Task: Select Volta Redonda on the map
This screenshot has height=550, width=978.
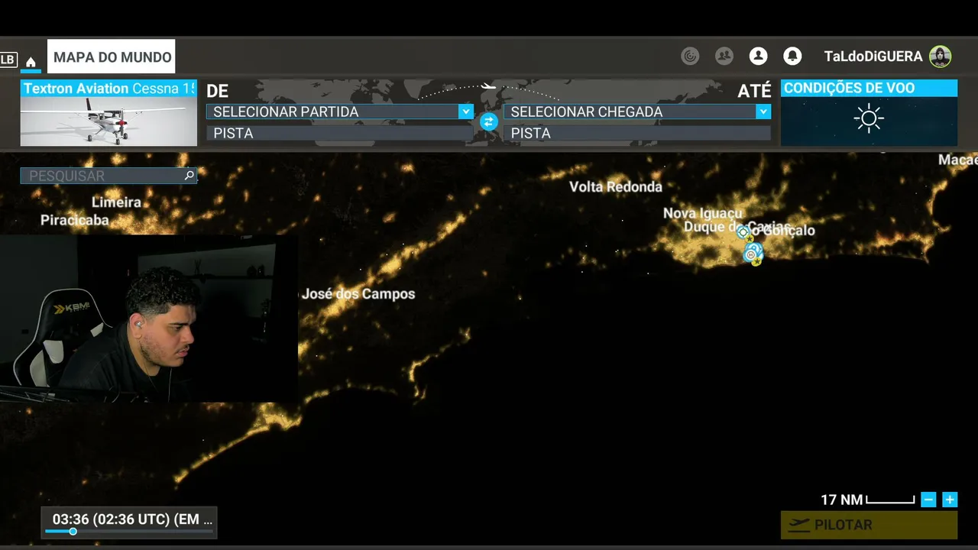Action: point(616,186)
